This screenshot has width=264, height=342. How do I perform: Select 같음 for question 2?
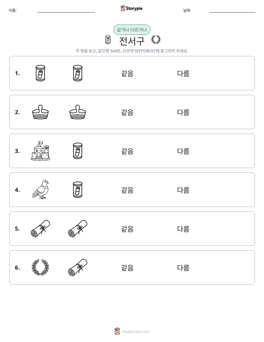point(127,112)
